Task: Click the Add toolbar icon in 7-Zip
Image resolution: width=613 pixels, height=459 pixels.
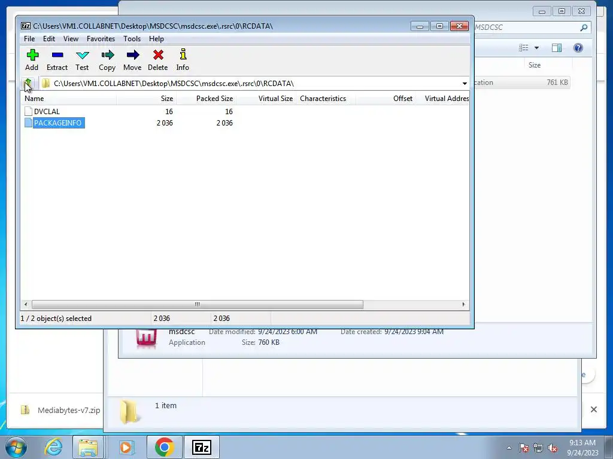Action: pyautogui.click(x=32, y=60)
